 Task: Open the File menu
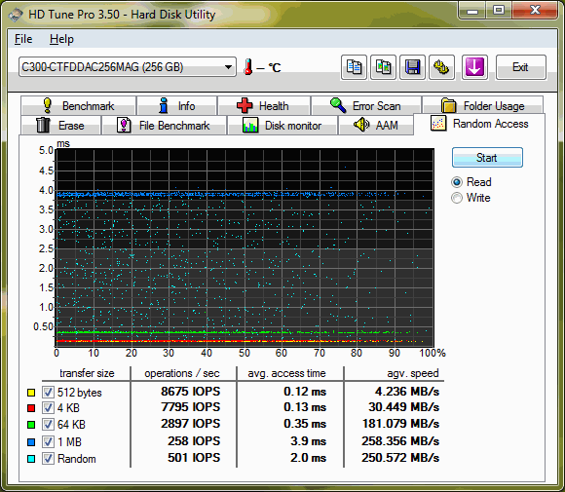(23, 39)
